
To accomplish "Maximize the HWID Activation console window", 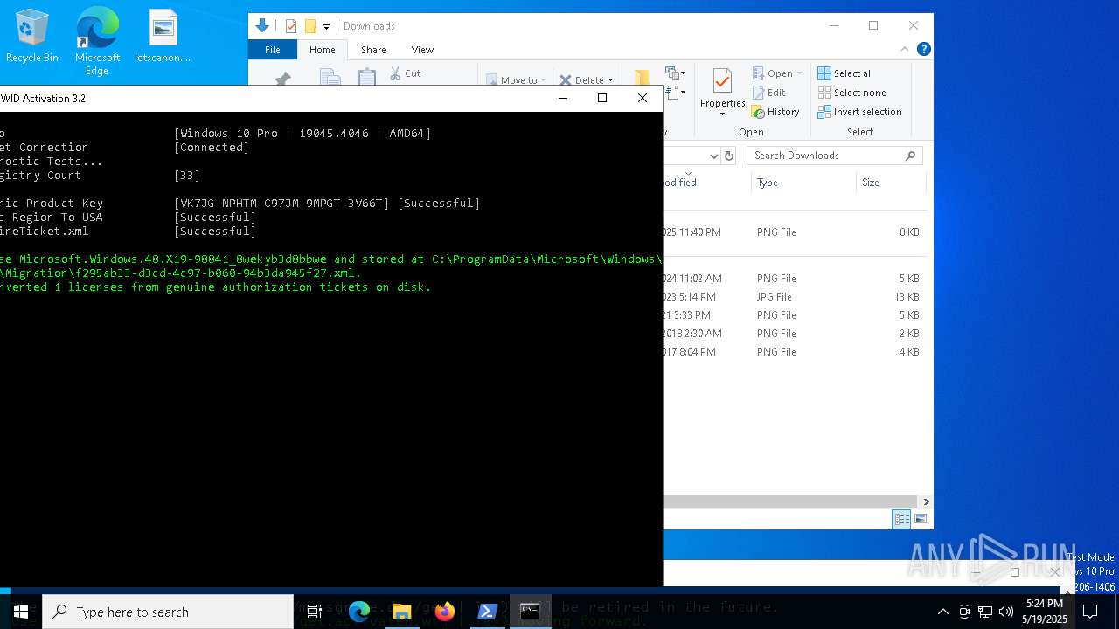I will pos(602,98).
